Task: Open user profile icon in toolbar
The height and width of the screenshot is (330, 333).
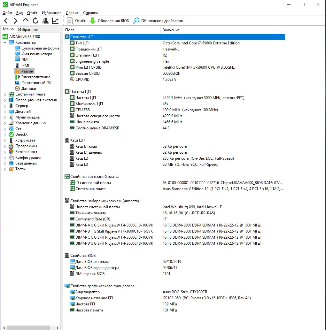Action: click(45, 20)
